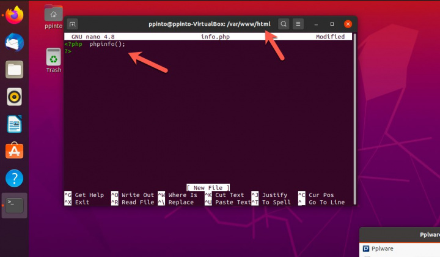Click the terminal title bar text
This screenshot has width=440, height=257.
pyautogui.click(x=210, y=24)
